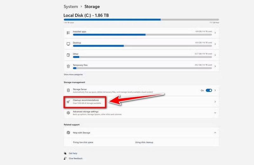The image size is (254, 165).
Task: Open Desktop details via its chevron
Action: pos(215,44)
